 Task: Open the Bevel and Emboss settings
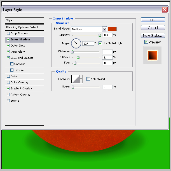tap(22, 58)
